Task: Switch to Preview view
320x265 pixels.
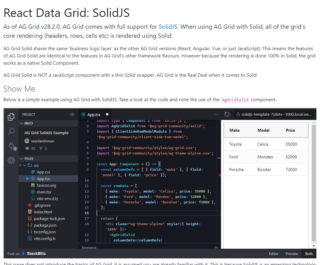Action: click(292, 254)
